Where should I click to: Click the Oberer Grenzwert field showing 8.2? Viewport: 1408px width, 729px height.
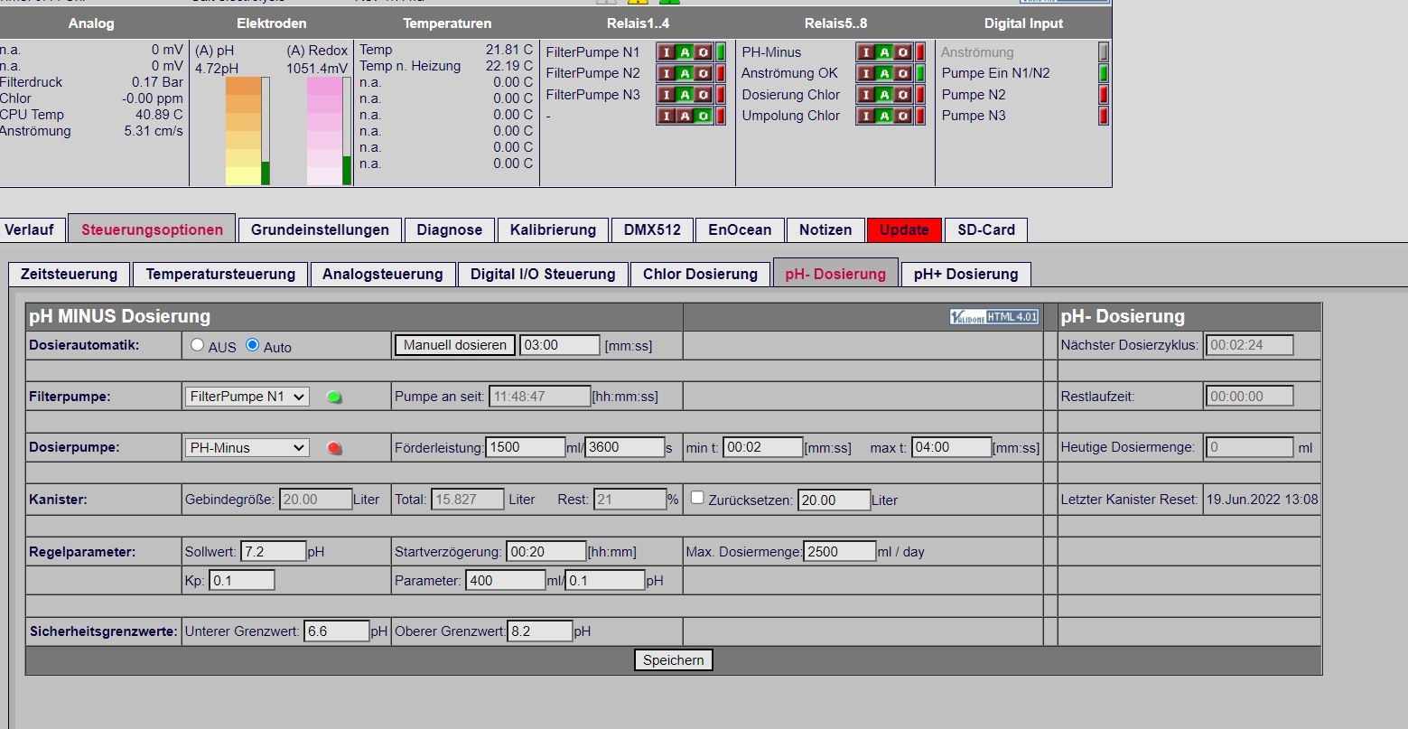click(540, 631)
